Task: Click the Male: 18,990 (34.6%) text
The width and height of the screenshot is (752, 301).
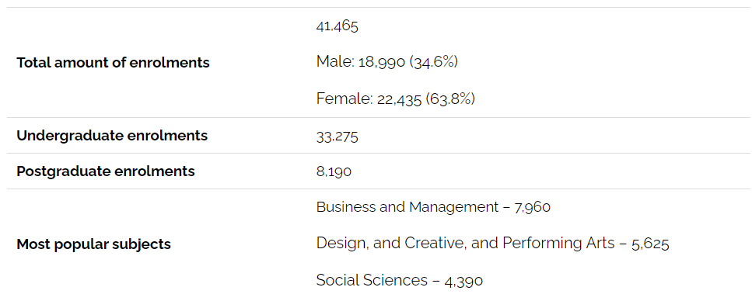Action: pos(387,62)
